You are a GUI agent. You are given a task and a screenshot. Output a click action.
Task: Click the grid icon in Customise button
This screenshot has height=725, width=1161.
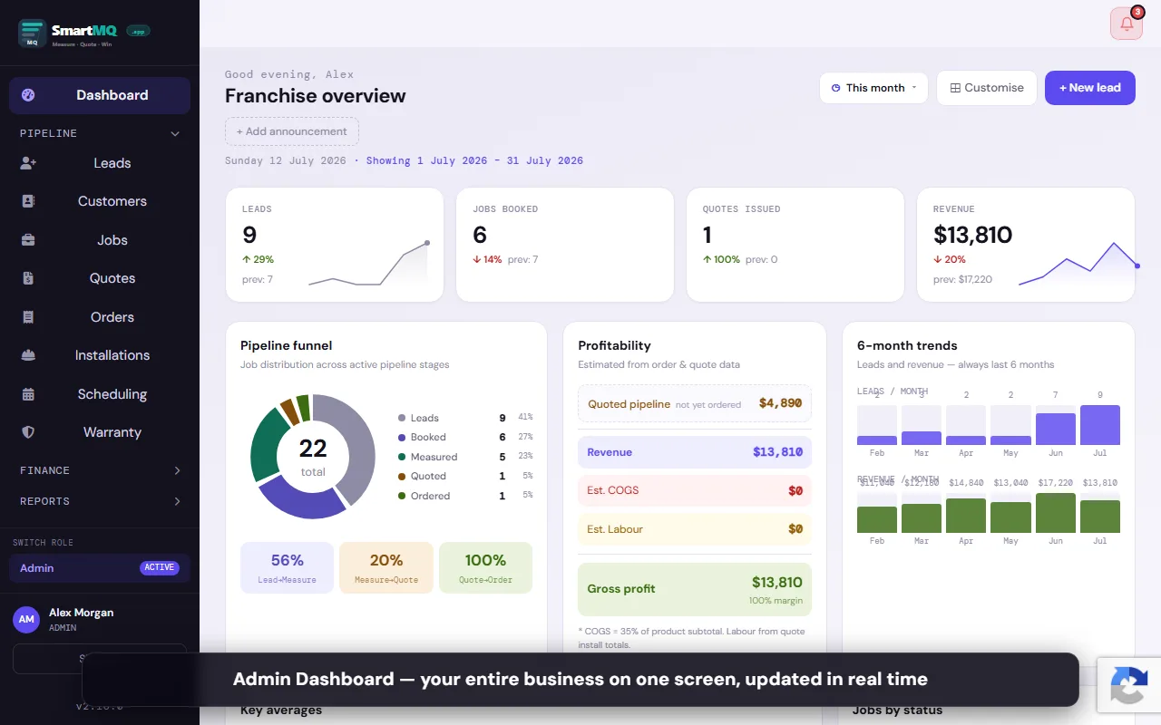click(955, 88)
